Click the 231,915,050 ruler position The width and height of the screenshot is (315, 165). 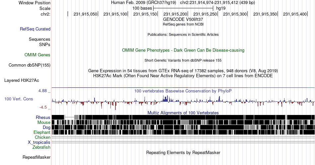point(85,14)
